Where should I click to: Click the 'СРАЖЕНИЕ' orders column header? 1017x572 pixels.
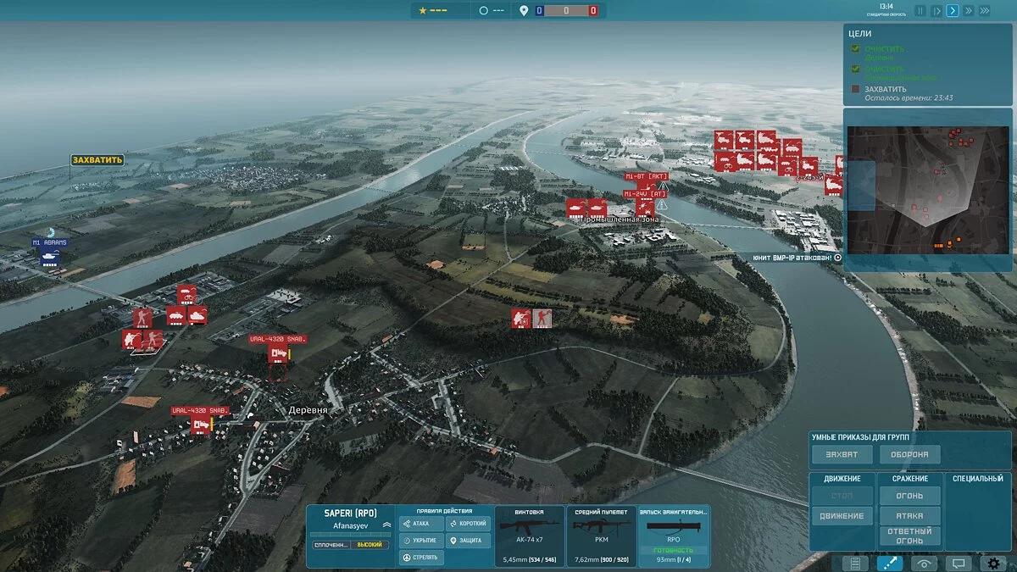pyautogui.click(x=911, y=480)
